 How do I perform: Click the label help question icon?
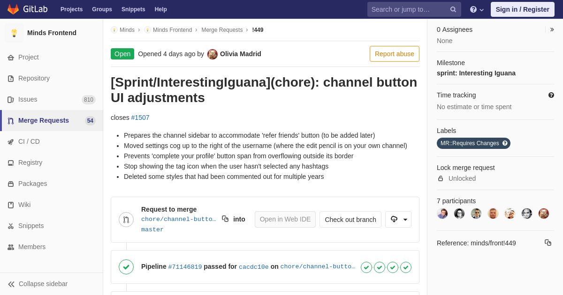[505, 143]
